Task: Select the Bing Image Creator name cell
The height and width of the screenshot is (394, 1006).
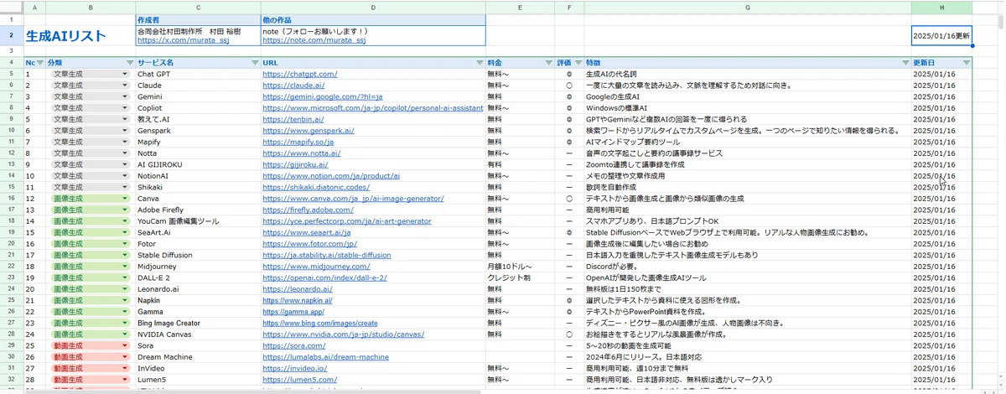Action: (x=198, y=323)
